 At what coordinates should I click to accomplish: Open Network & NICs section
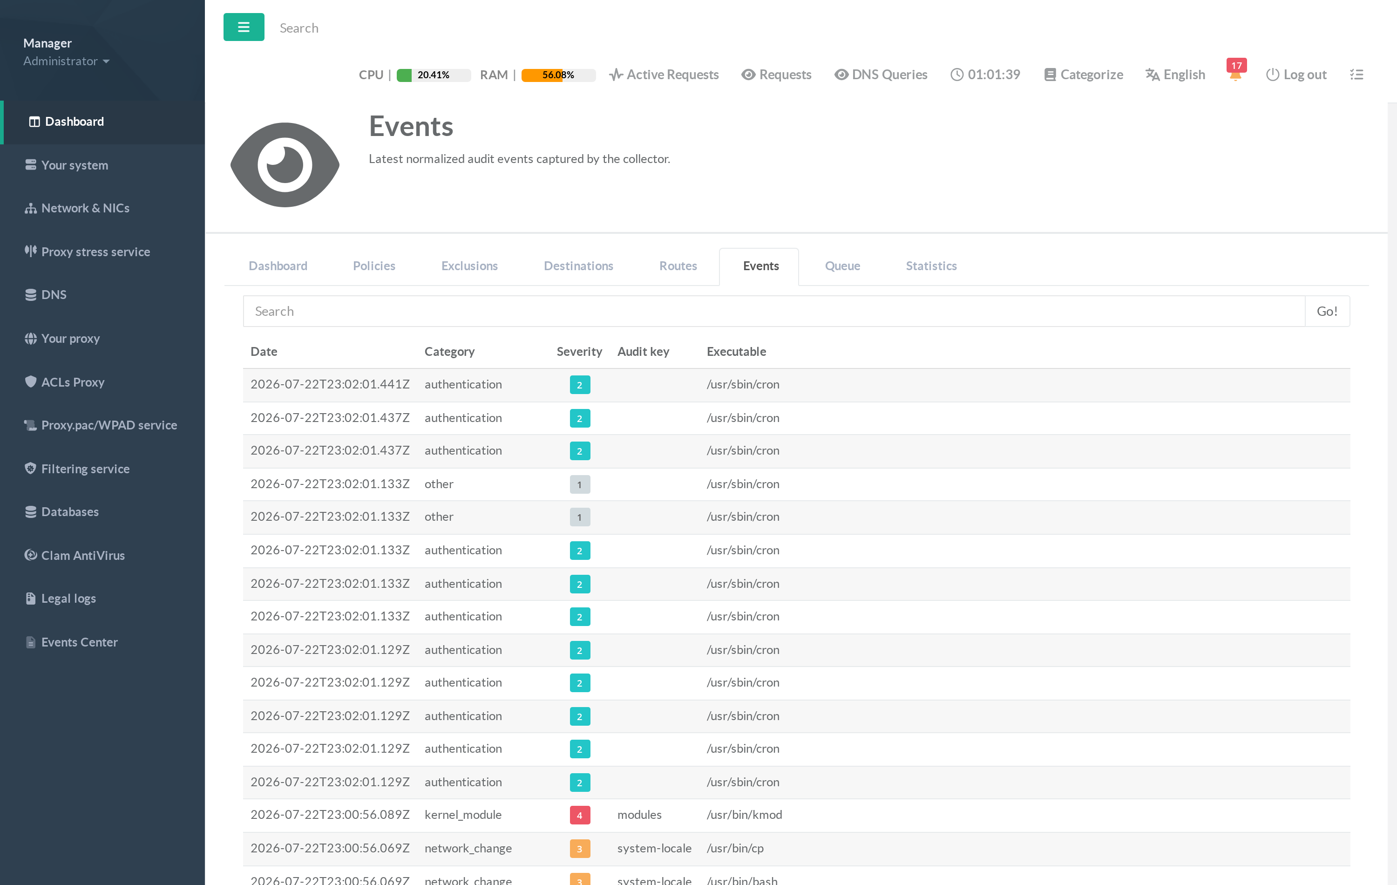click(103, 208)
